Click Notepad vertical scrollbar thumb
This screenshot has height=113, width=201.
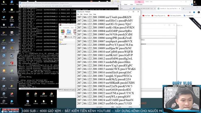click(139, 28)
